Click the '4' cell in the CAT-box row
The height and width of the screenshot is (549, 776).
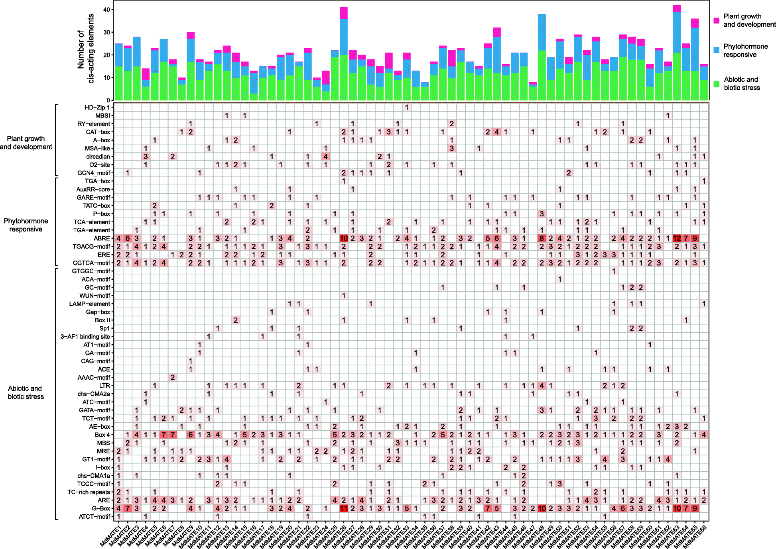[496, 132]
